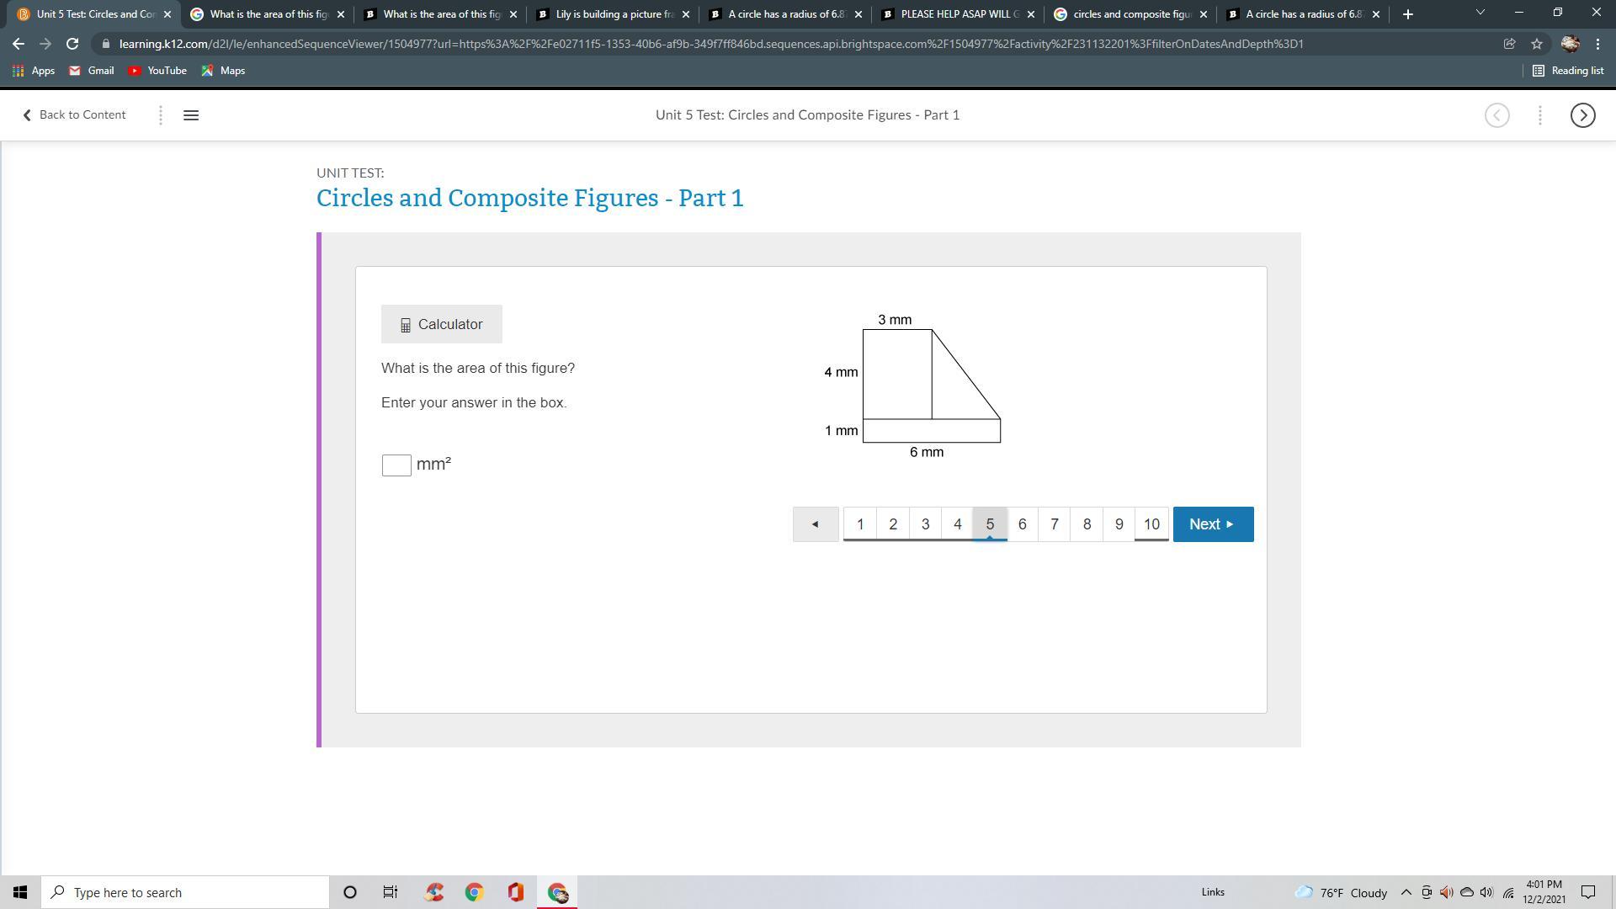Open Task View in taskbar

tap(391, 892)
